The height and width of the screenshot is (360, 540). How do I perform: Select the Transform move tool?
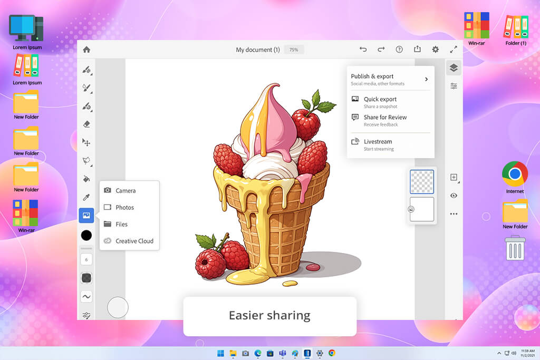(x=86, y=142)
